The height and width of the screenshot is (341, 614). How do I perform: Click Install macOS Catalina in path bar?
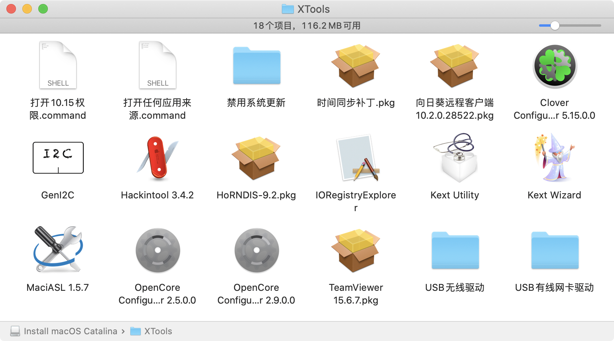pos(71,331)
